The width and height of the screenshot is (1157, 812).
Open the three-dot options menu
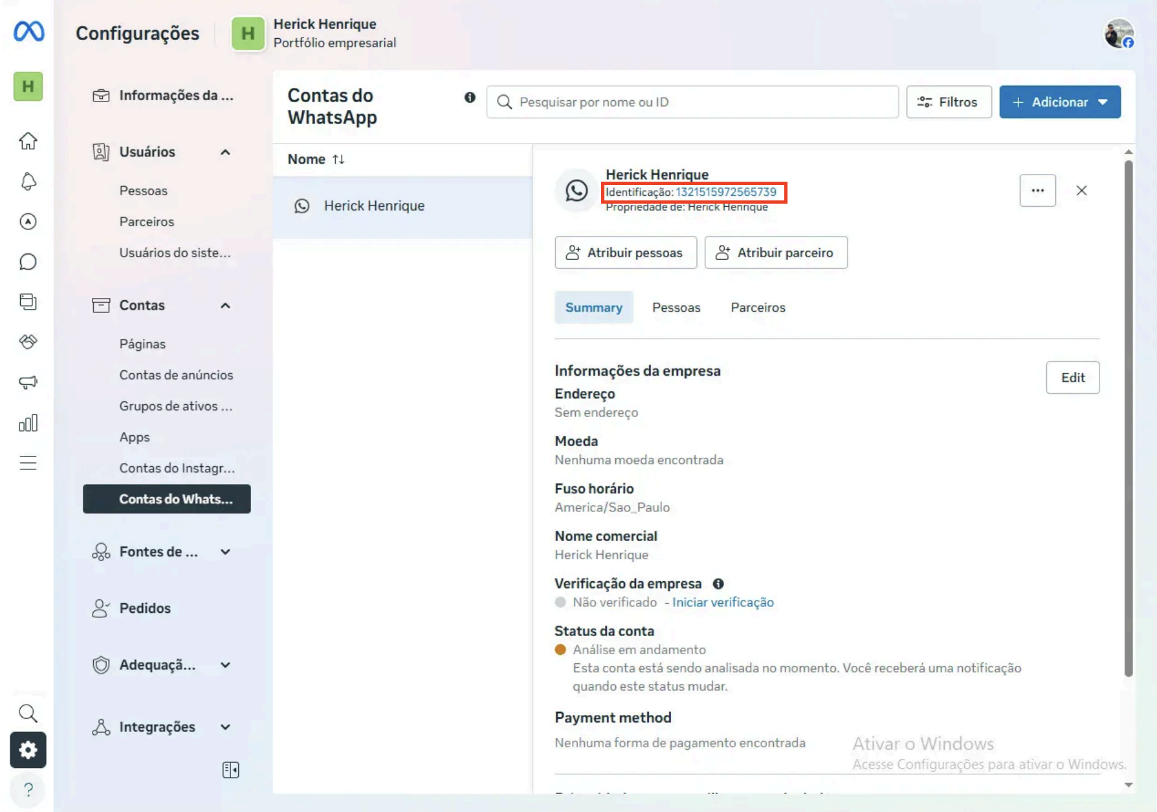1038,190
